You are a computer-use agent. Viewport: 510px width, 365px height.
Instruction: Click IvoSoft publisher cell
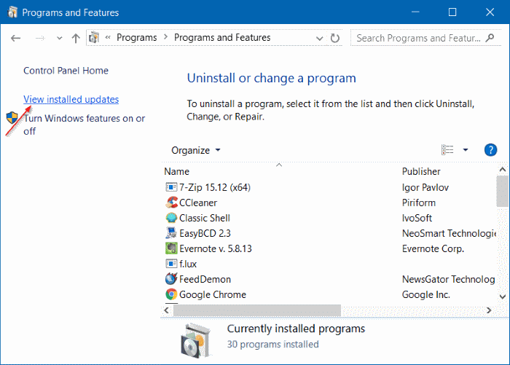click(x=417, y=218)
